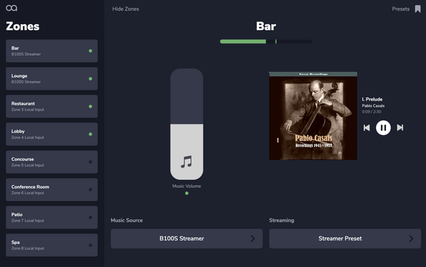Toggle the Concourse zone status dot
This screenshot has width=426, height=267.
coord(91,162)
